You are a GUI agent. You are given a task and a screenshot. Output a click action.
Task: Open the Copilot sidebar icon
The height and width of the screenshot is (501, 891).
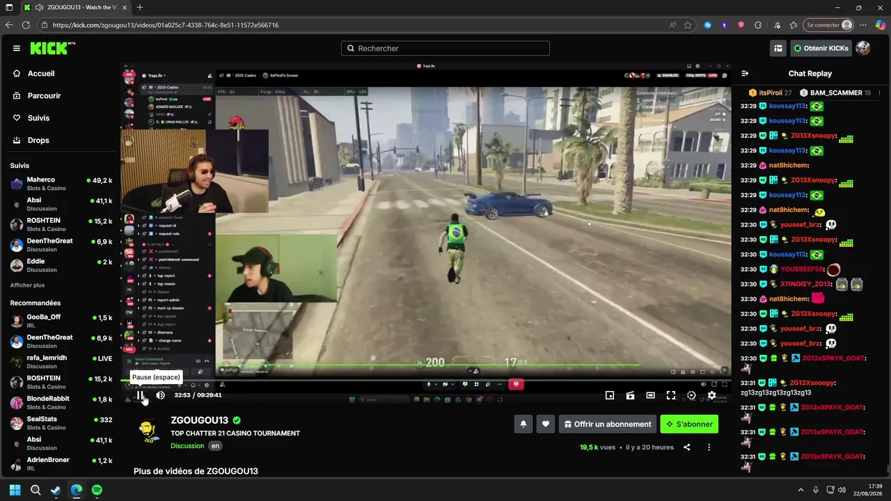point(881,25)
